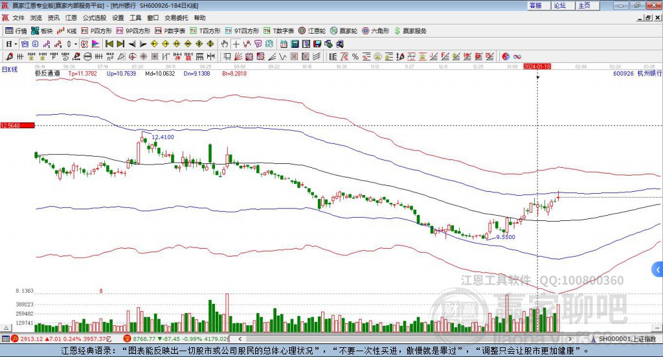
Task: Open 赢家服务 with the dollar icon
Action: 410,31
